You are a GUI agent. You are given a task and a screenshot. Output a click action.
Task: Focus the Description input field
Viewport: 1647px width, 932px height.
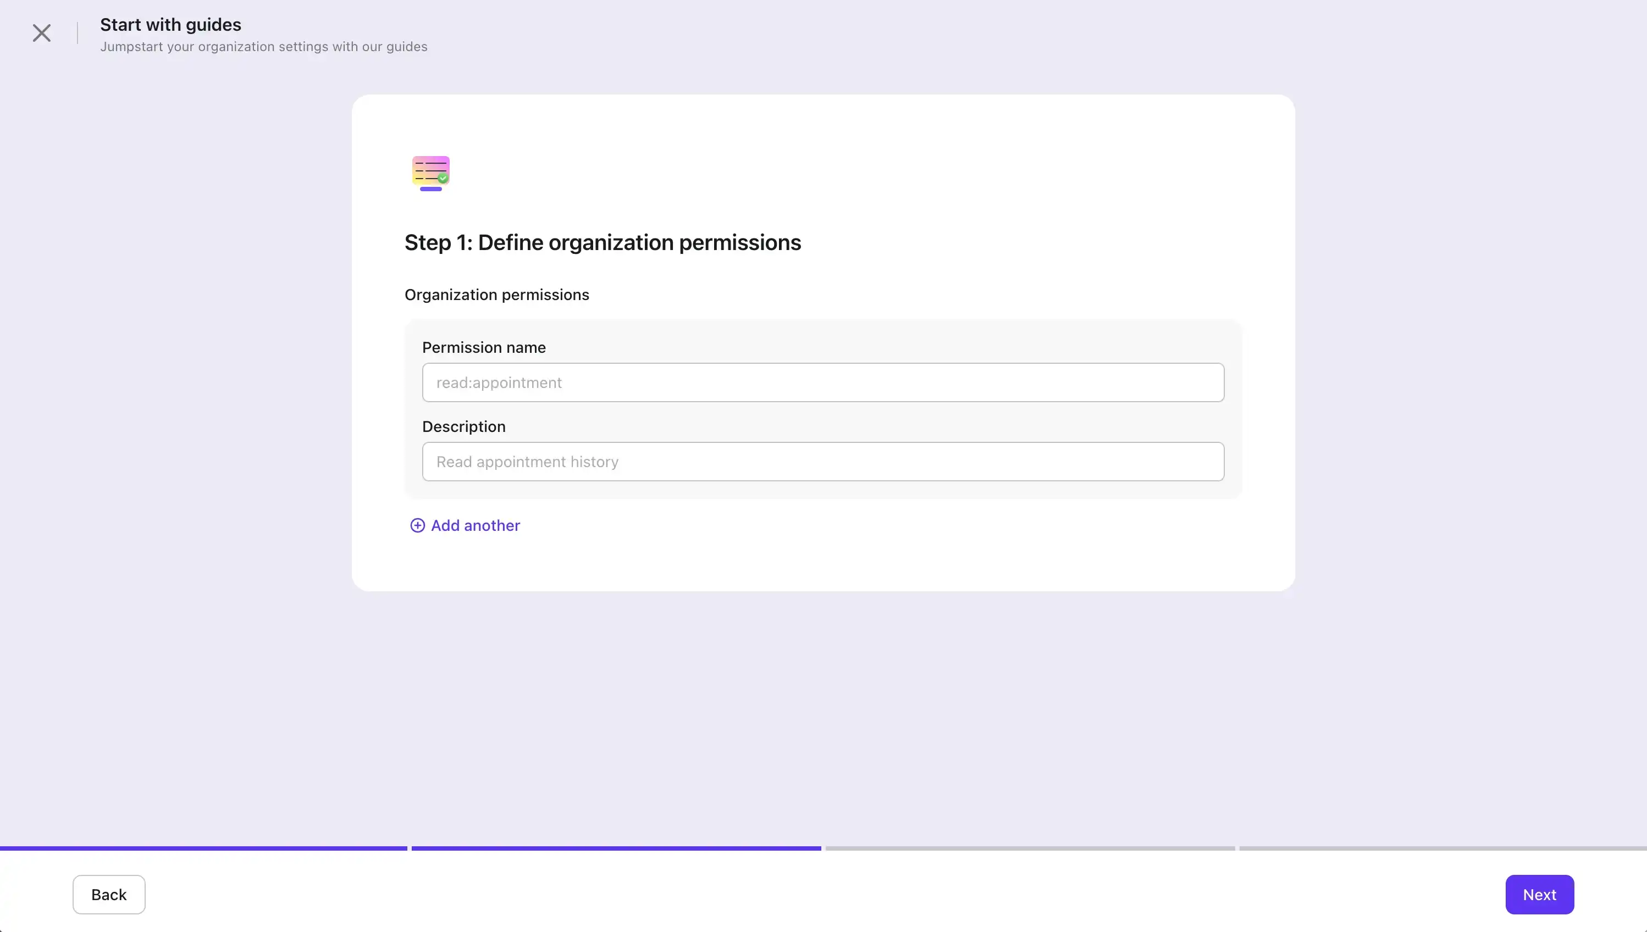click(x=823, y=462)
